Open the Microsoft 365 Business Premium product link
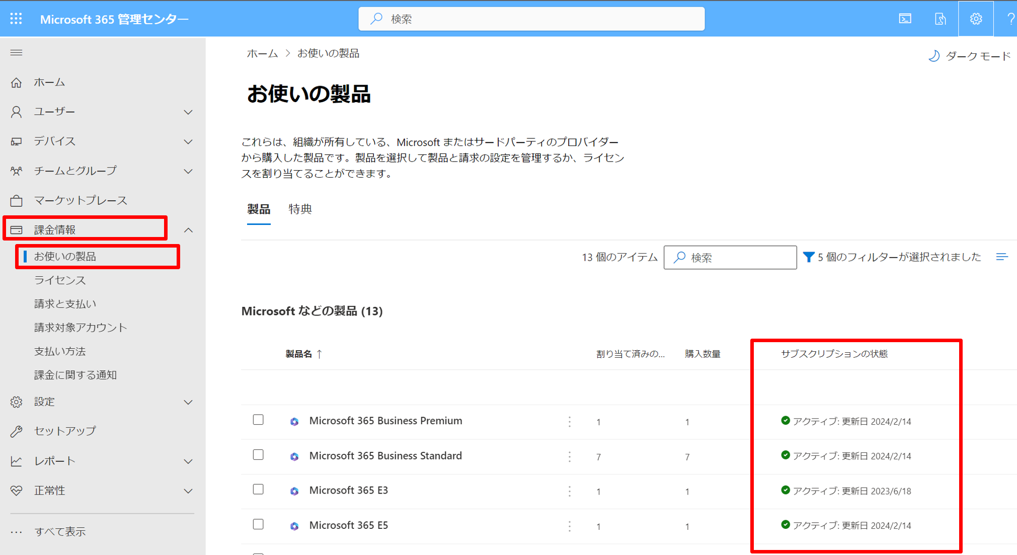This screenshot has width=1017, height=555. pos(385,421)
